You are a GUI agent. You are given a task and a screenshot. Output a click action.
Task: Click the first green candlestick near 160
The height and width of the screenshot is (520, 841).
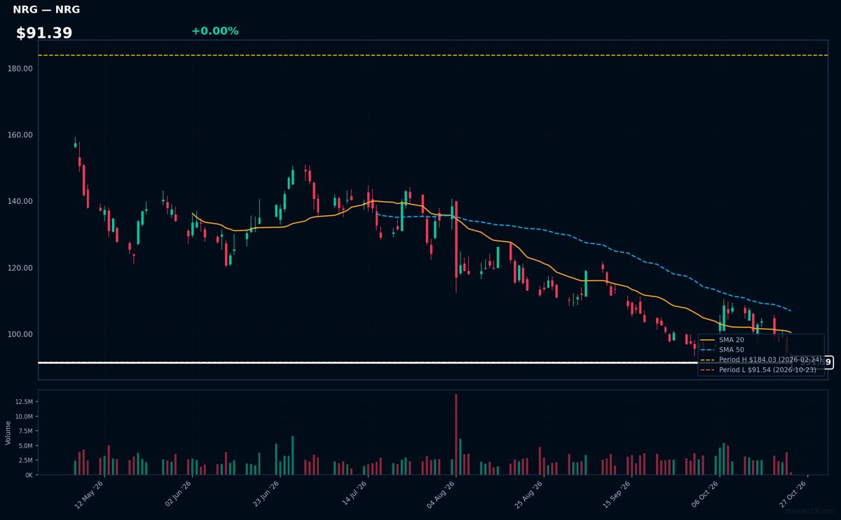[x=75, y=144]
